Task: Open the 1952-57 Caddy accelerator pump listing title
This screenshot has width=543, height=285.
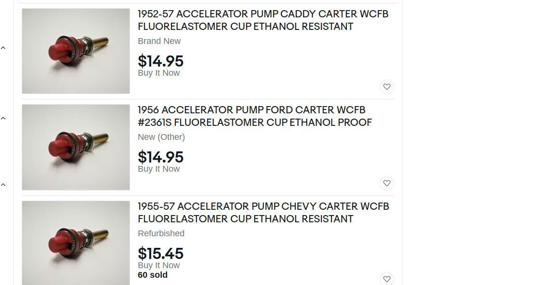Action: click(263, 20)
